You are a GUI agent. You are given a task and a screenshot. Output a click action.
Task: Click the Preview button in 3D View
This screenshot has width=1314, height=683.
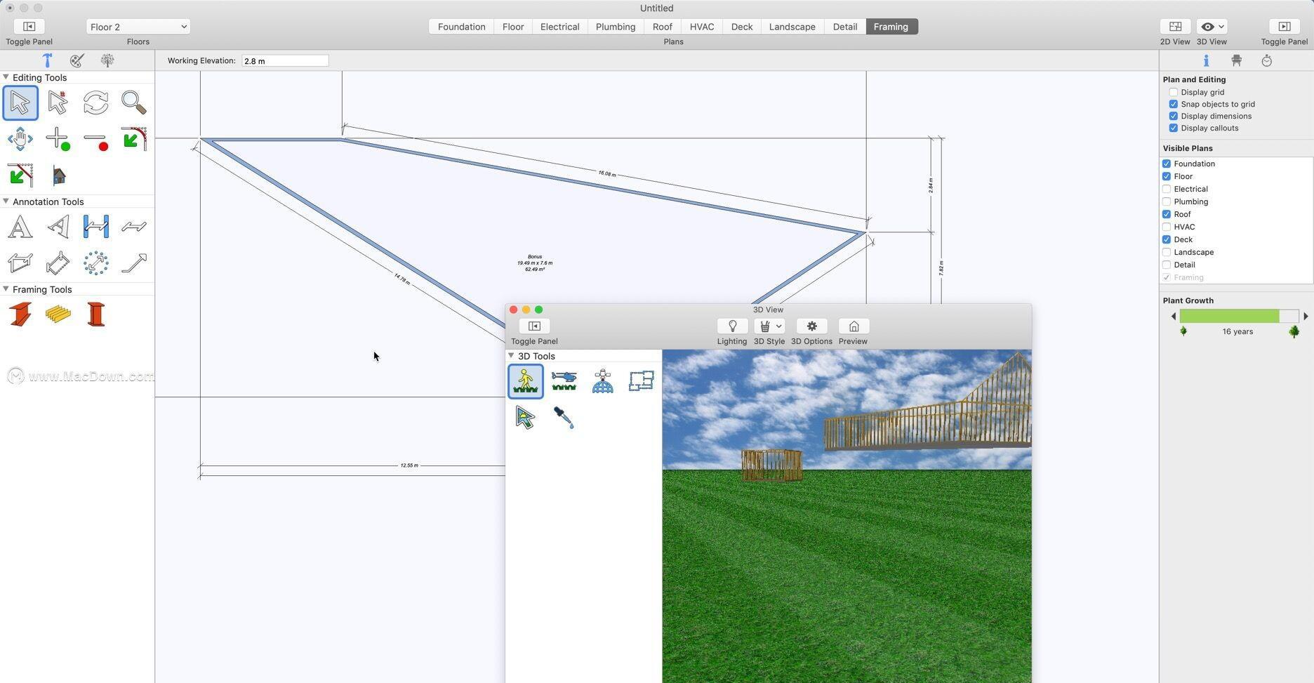tap(853, 326)
